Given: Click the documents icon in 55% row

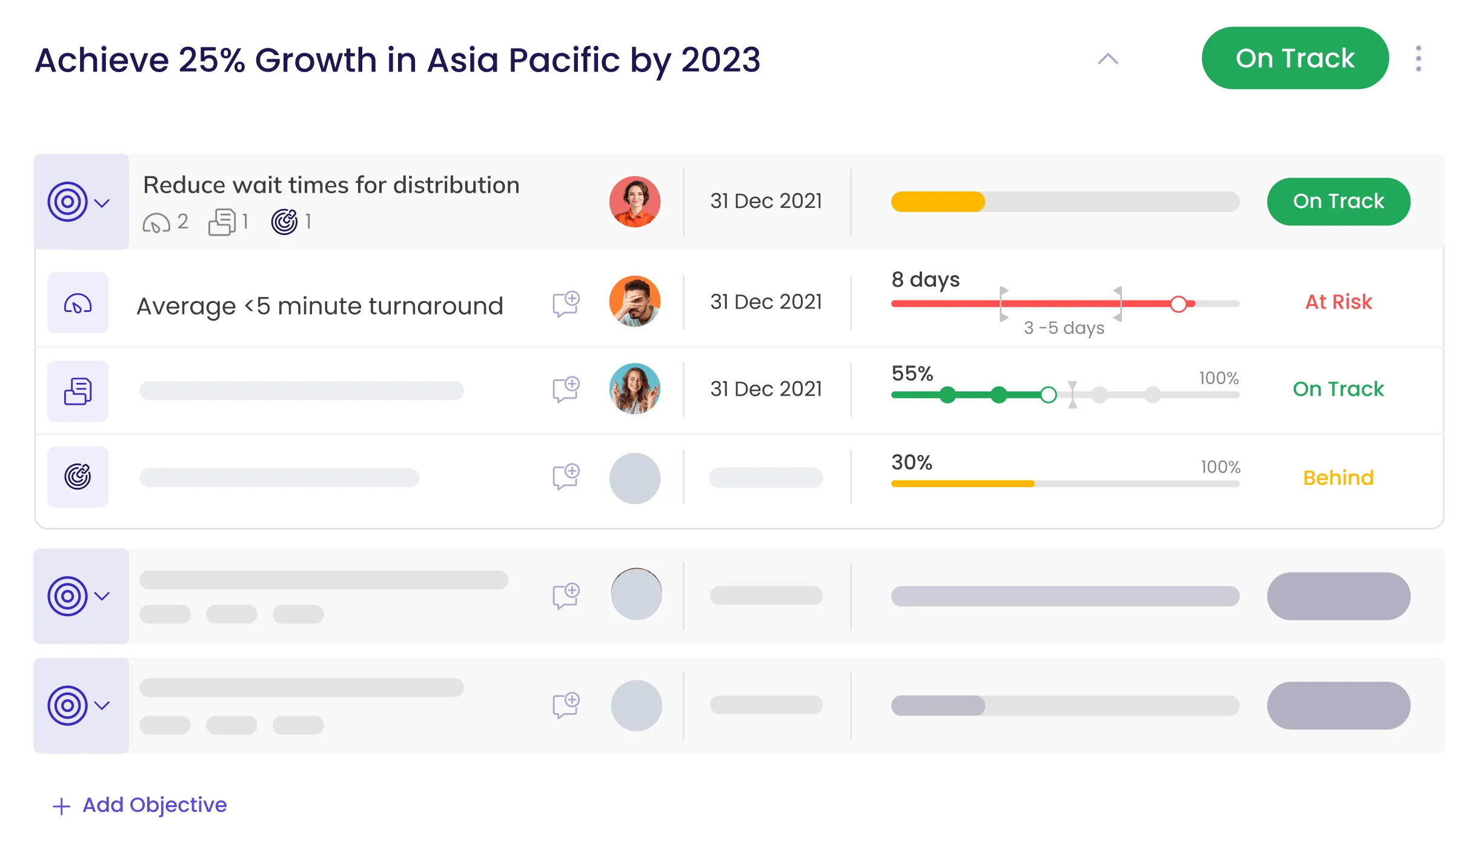Looking at the screenshot, I should [x=78, y=391].
